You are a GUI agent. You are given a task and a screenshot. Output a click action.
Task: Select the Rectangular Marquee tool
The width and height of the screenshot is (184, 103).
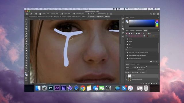pos(26,22)
